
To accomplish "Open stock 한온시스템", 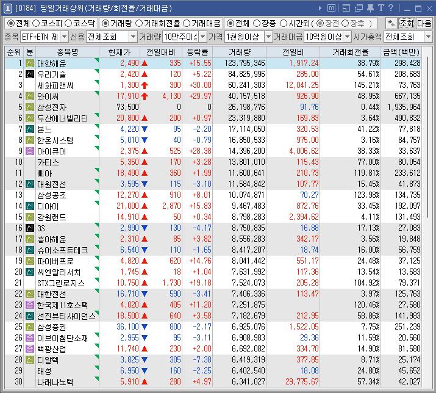I will [55, 140].
